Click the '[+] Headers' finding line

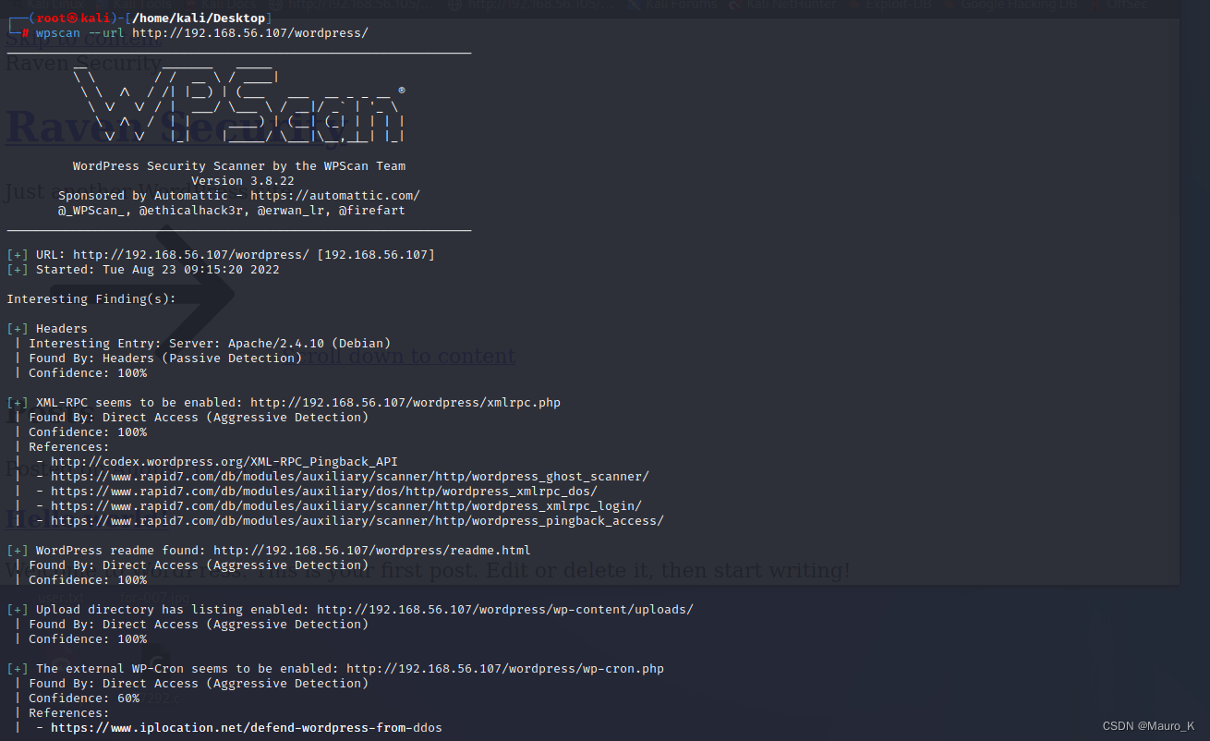click(x=47, y=329)
